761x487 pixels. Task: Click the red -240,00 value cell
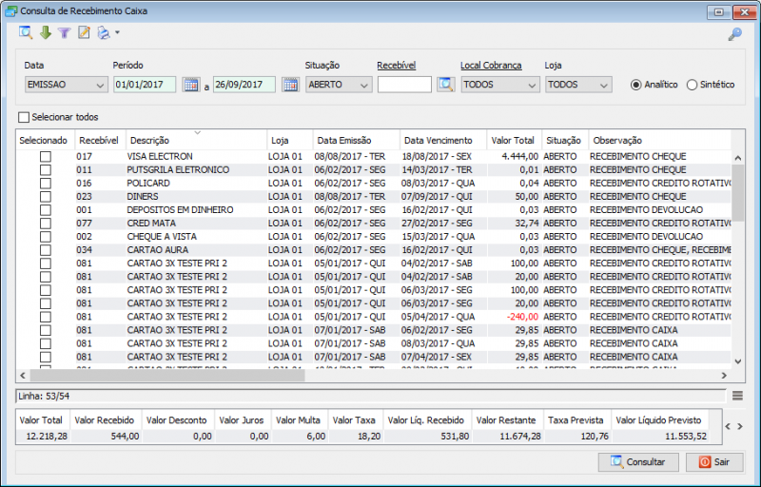coord(515,317)
